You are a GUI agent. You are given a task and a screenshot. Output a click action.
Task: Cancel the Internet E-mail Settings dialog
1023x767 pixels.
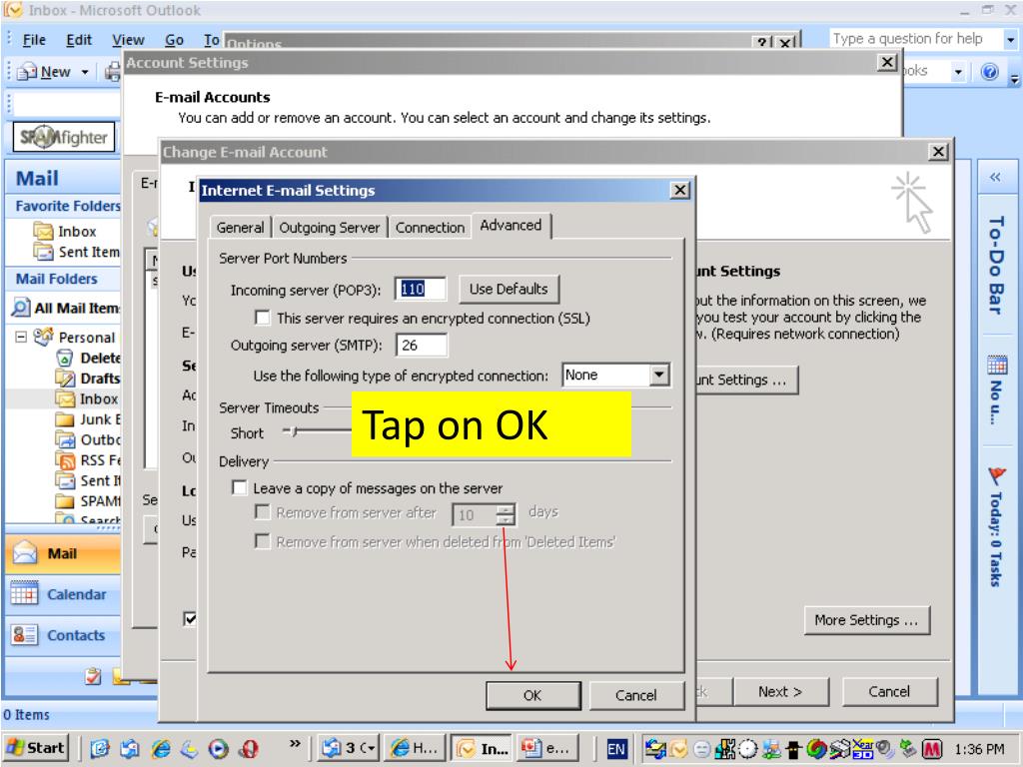pyautogui.click(x=636, y=695)
